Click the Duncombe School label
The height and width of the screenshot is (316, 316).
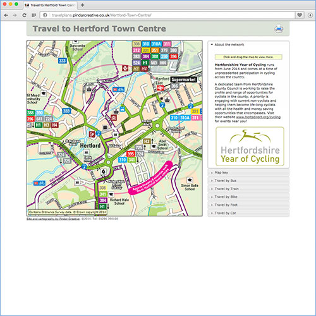77,47
